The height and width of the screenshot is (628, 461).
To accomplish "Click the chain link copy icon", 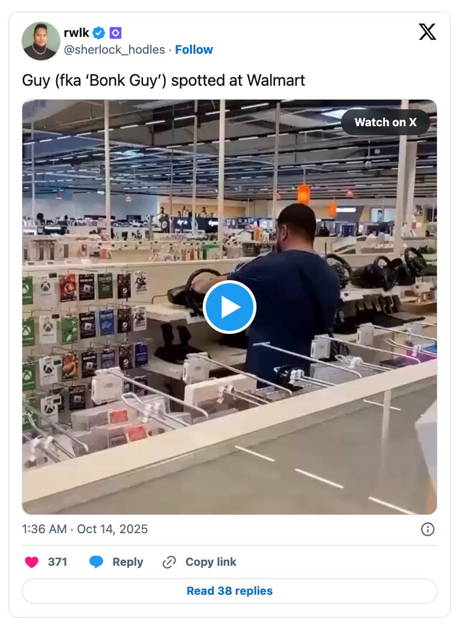I will [x=170, y=562].
